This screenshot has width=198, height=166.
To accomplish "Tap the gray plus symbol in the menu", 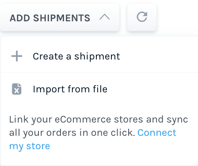I will point(17,56).
